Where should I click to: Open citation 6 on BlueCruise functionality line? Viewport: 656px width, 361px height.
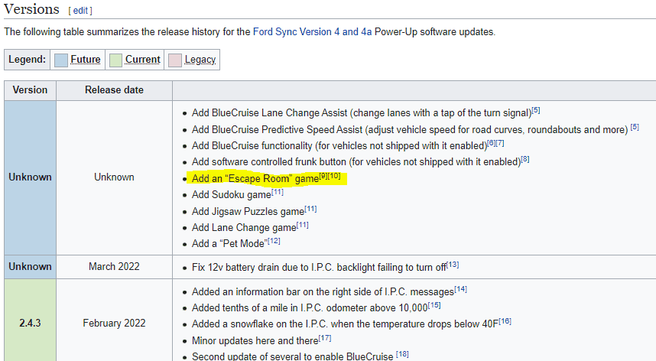[491, 143]
